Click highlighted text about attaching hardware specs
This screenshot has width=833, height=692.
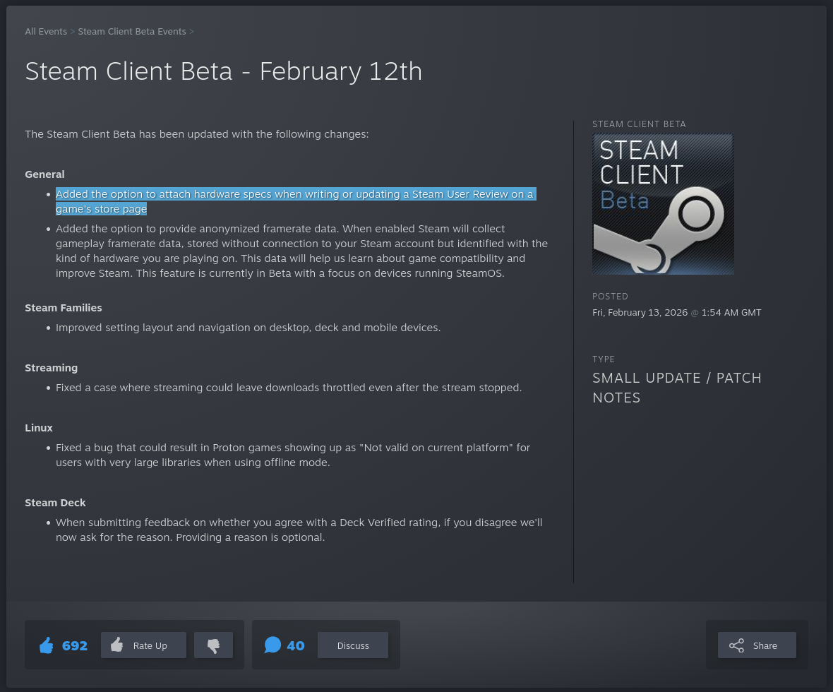point(295,201)
